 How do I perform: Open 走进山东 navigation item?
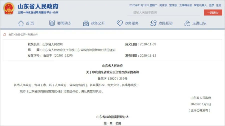[199, 23]
